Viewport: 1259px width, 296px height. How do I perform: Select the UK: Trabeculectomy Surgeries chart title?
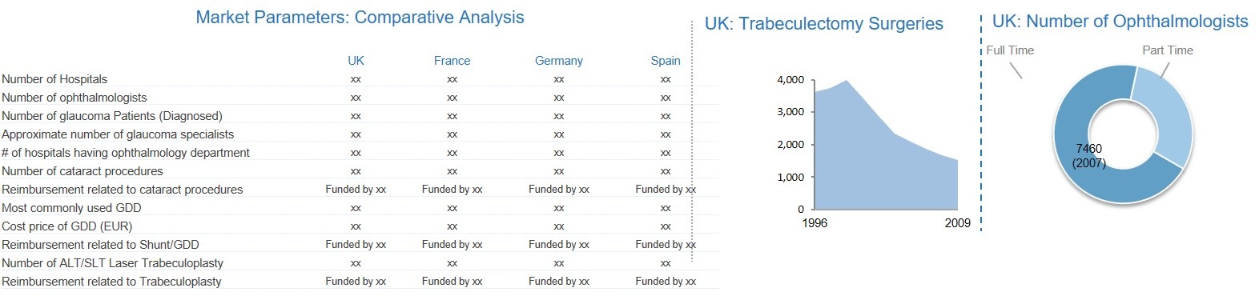(824, 24)
